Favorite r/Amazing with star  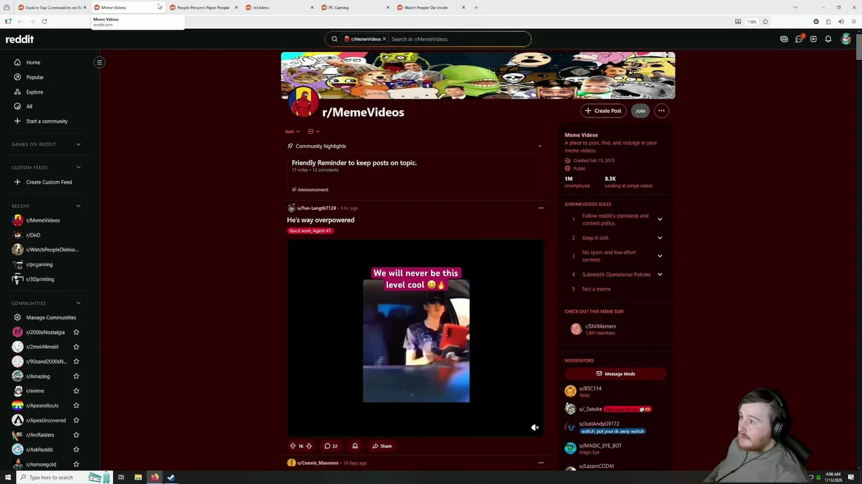(76, 376)
